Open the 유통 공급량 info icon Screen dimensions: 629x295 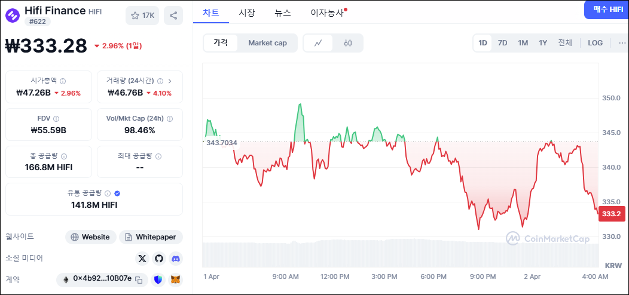[108, 193]
